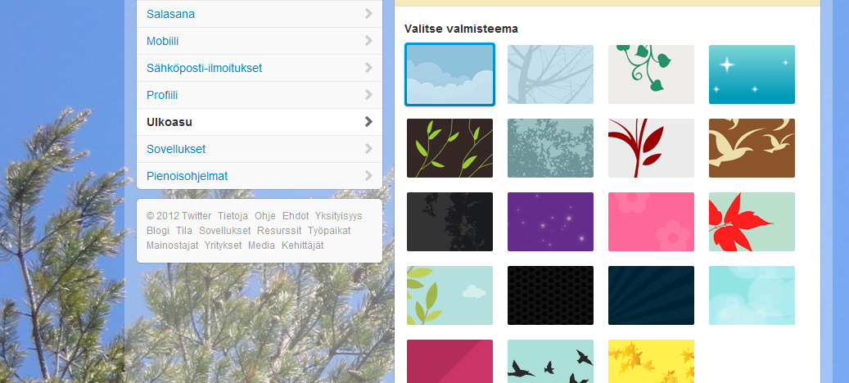Click the chevron next to Mobiili
The height and width of the screenshot is (383, 849).
point(368,41)
